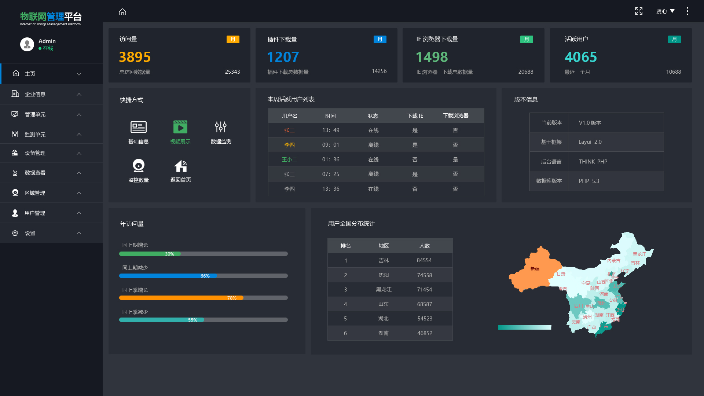Click the red 张三 username link
The image size is (704, 396).
click(289, 130)
